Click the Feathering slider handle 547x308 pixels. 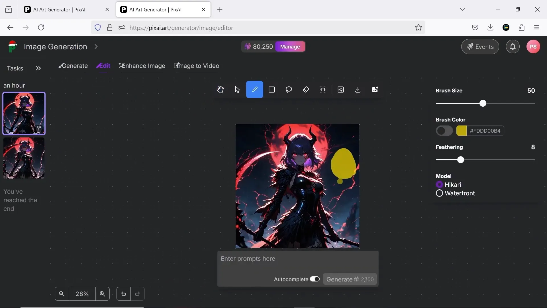click(x=461, y=160)
